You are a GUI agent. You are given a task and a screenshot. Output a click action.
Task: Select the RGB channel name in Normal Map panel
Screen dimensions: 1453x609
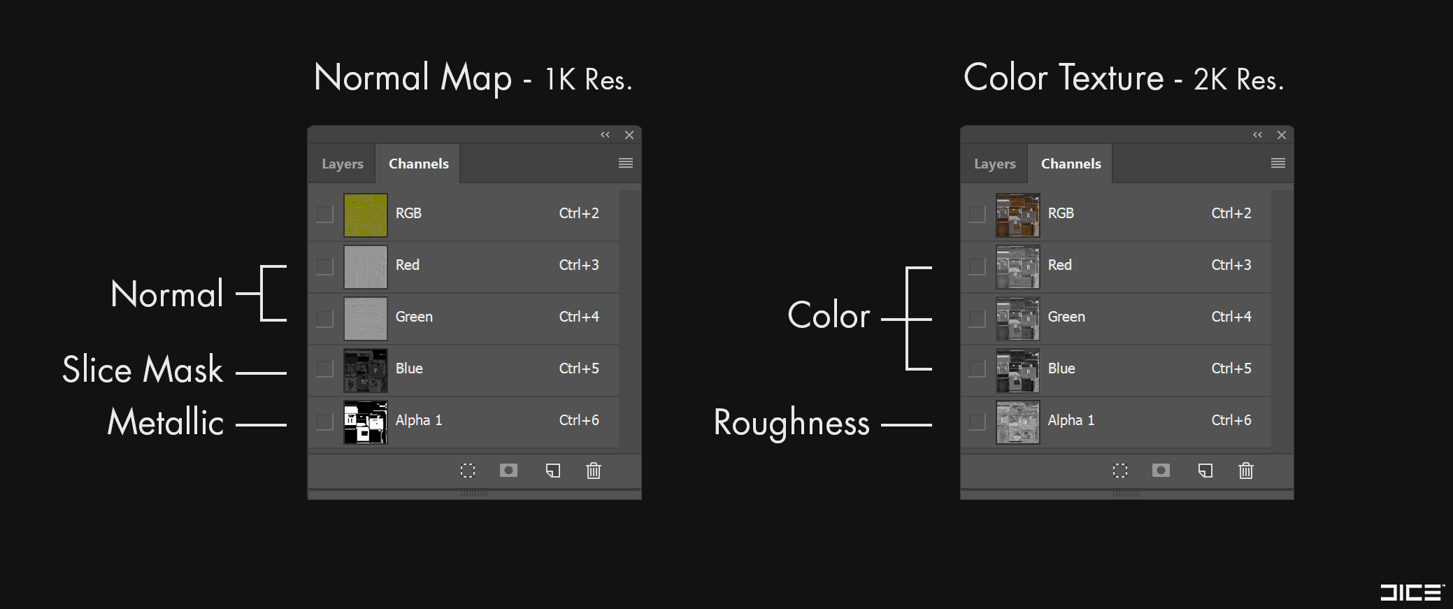(x=408, y=213)
